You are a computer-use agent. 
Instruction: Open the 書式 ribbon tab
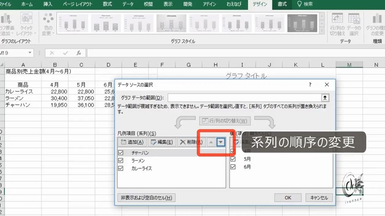point(282,4)
